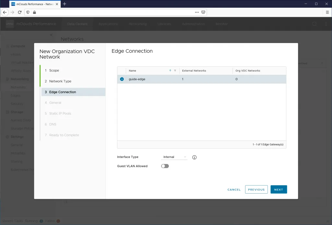Viewport: 332px width, 225px height.
Task: Open the Firefox hamburger menu
Action: [327, 12]
